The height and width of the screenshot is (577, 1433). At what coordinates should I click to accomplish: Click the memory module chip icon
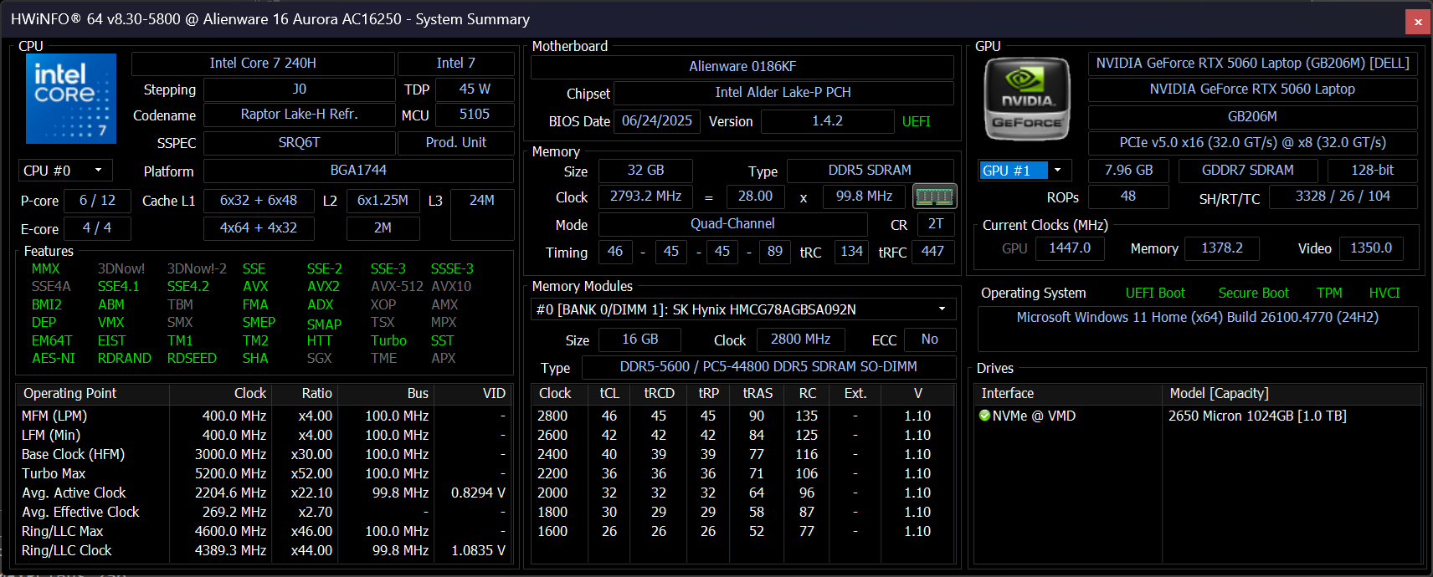pos(934,197)
